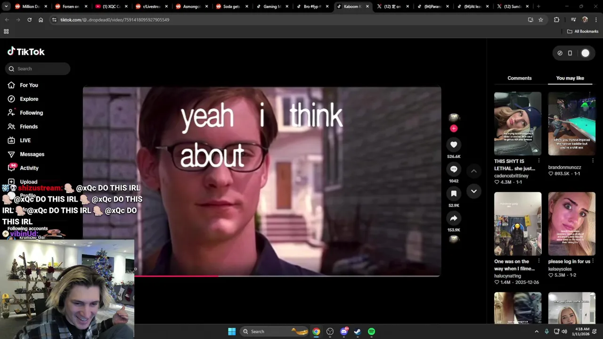
Task: Open brandonmunozz profile link
Action: [x=564, y=167]
